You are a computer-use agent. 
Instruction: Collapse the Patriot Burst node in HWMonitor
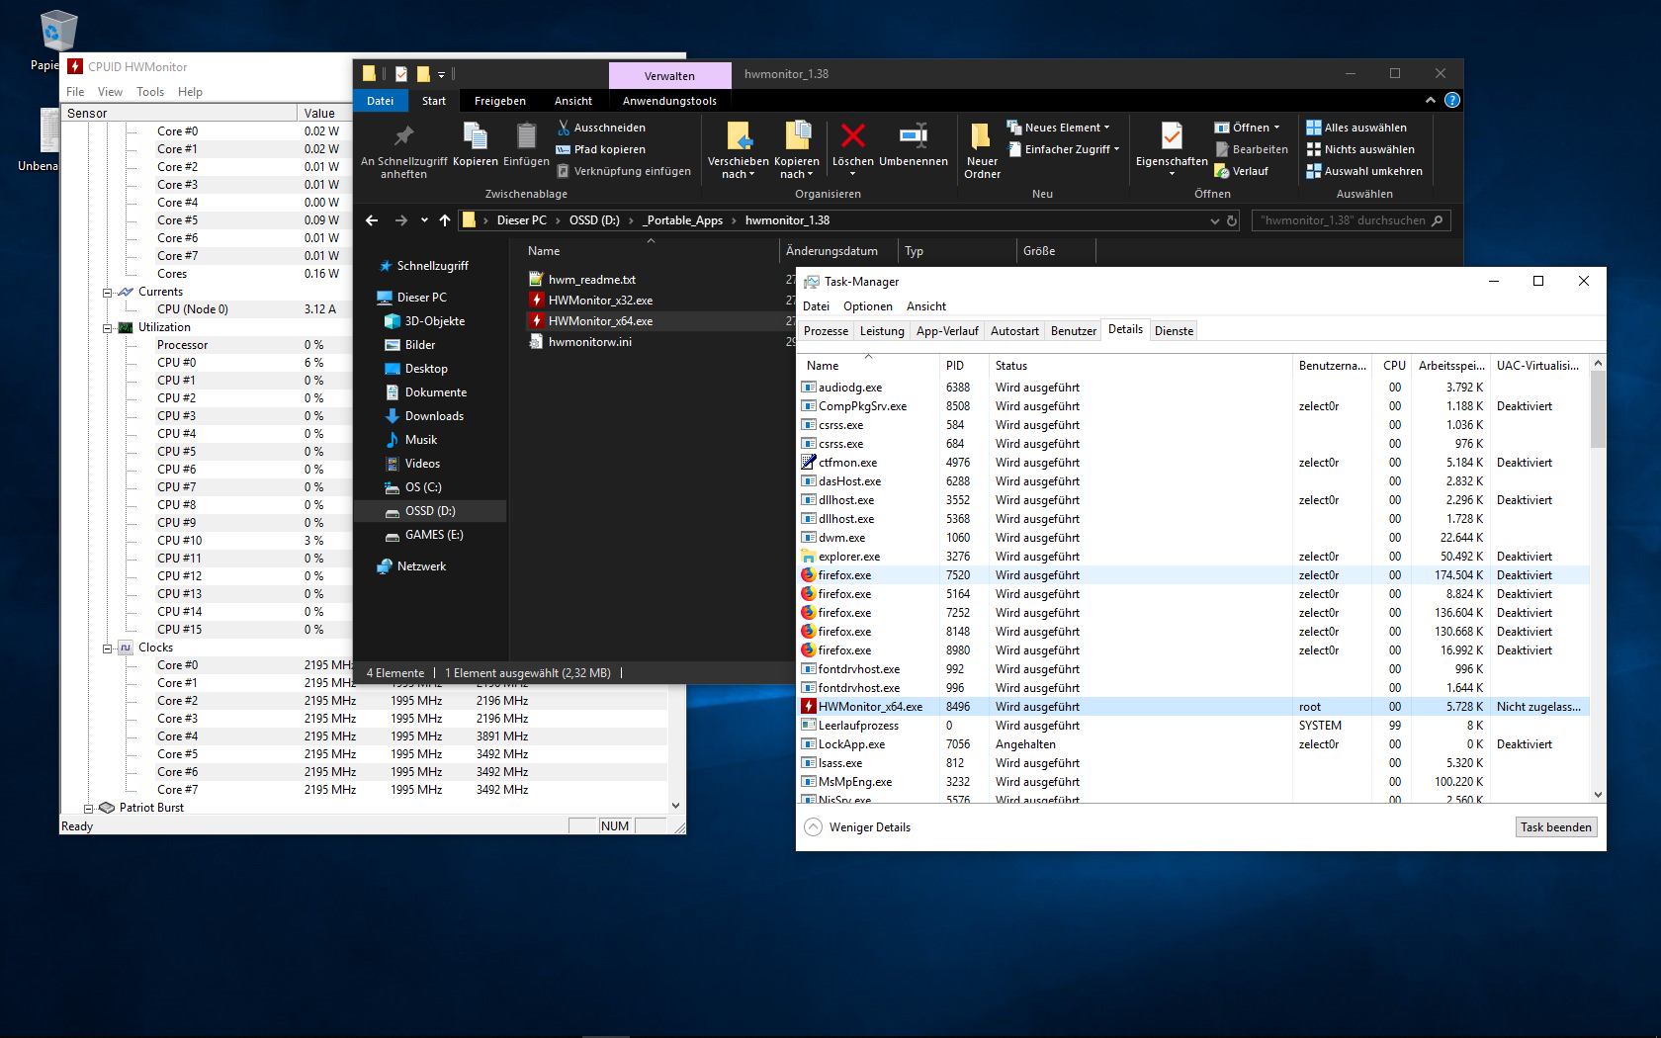pyautogui.click(x=88, y=808)
